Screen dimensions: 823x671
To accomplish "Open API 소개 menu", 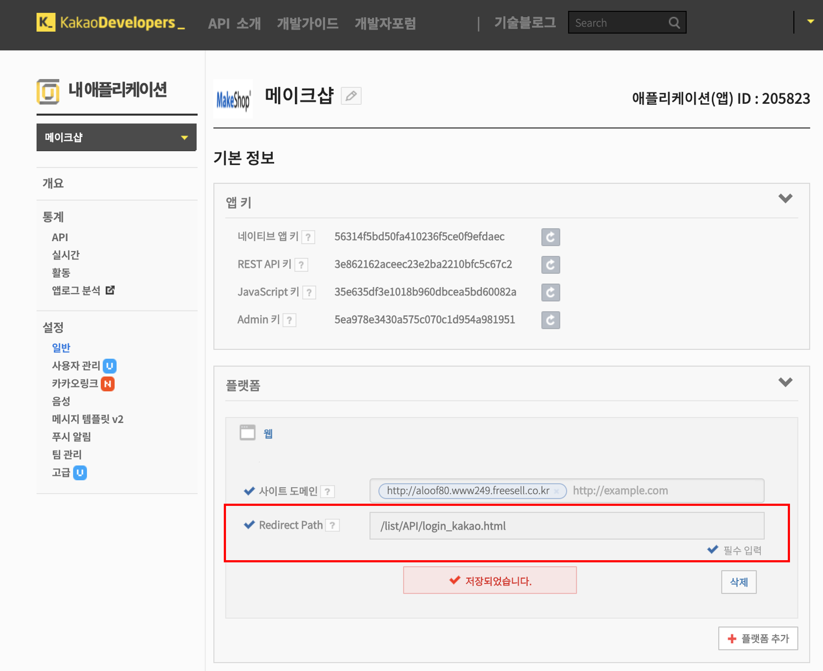I will tap(234, 23).
